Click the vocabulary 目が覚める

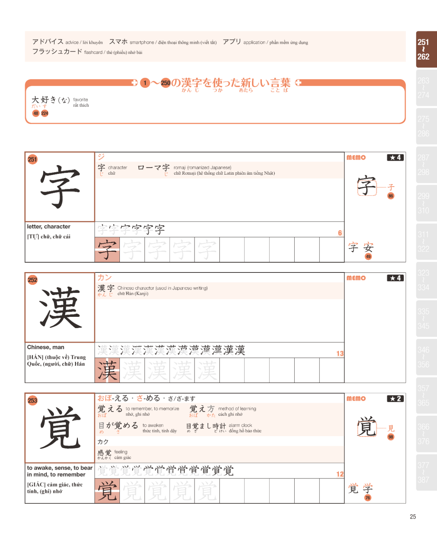click(118, 426)
